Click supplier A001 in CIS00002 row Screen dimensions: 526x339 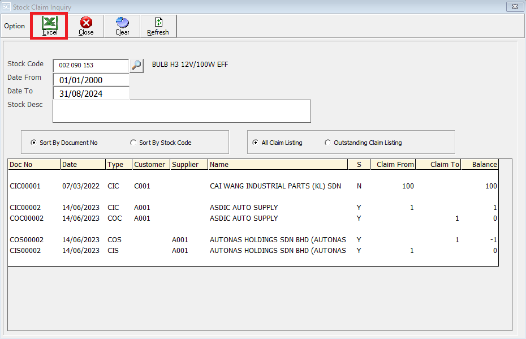tap(180, 250)
